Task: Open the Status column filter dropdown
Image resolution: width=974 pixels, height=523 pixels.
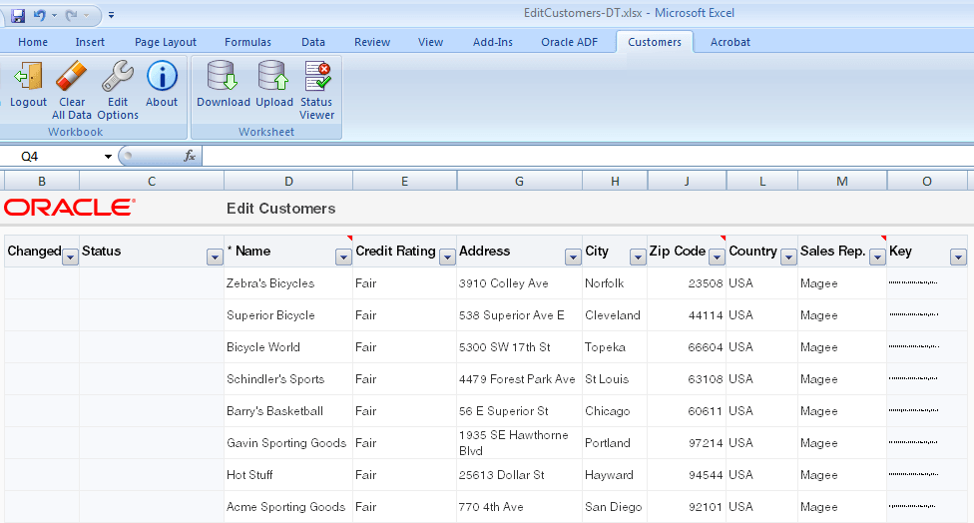Action: point(215,257)
